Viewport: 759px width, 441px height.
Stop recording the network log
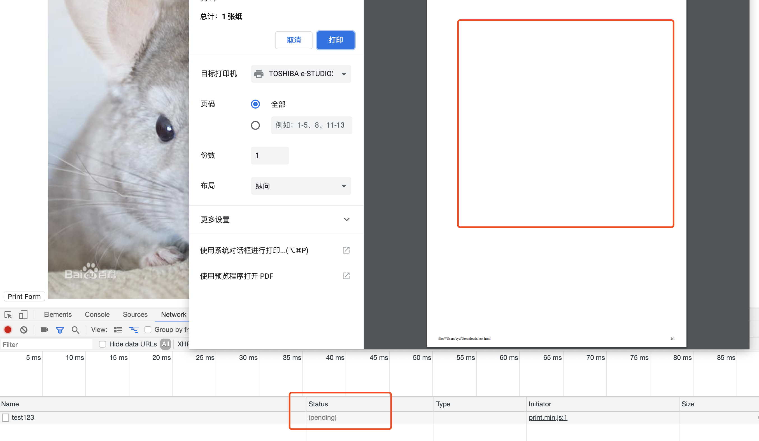(8, 330)
